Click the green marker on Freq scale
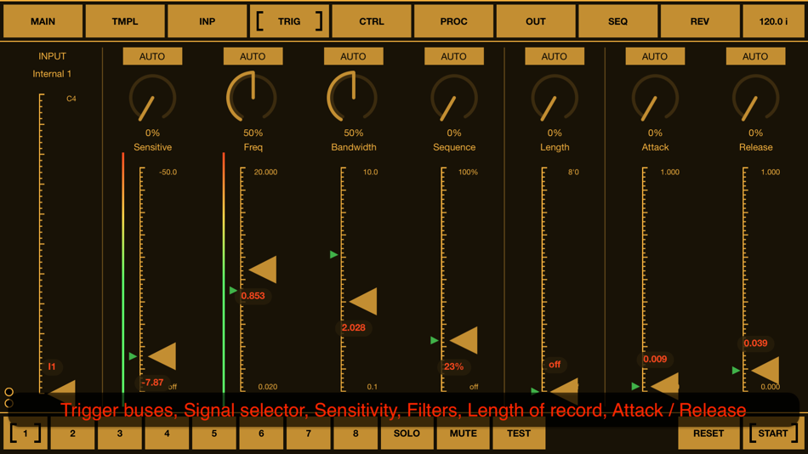The image size is (808, 454). point(233,291)
